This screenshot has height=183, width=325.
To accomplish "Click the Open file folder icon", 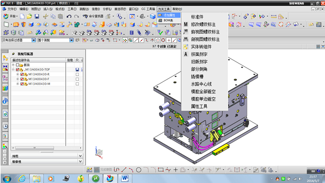I will pos(29,16).
